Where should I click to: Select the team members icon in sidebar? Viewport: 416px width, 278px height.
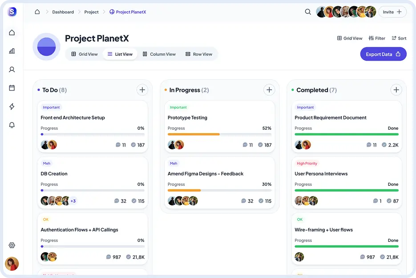tap(12, 69)
